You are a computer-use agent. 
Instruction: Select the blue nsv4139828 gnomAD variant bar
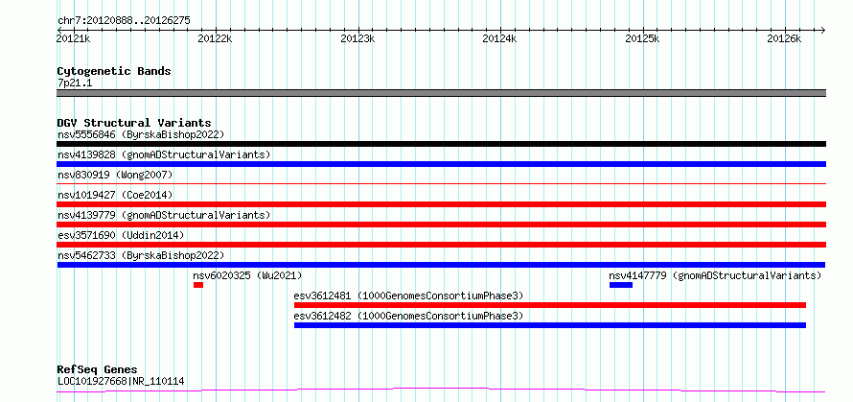(441, 164)
